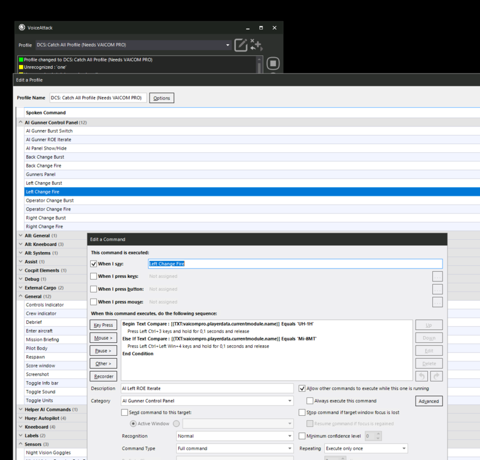The height and width of the screenshot is (460, 480).
Task: Enable 'When I press button' checkbox
Action: pos(94,289)
